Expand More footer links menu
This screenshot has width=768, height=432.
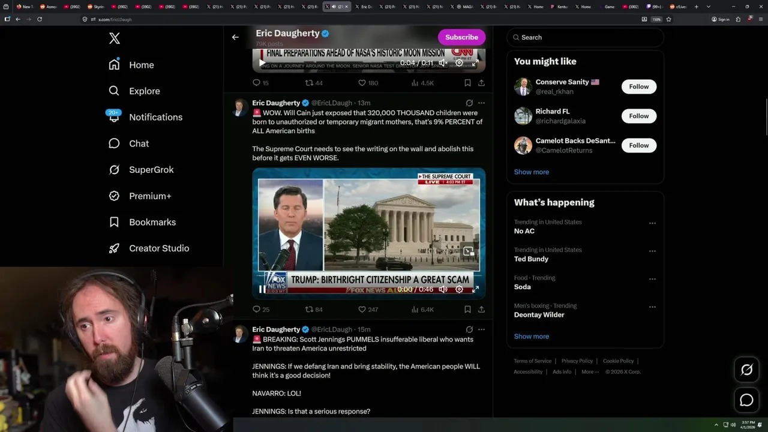click(590, 372)
